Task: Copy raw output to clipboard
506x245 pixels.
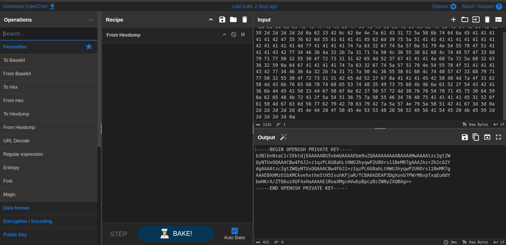Action: tap(476, 137)
